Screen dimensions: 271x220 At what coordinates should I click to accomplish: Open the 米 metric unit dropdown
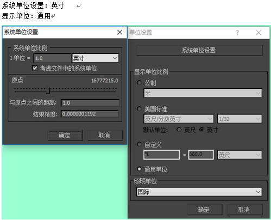click(x=203, y=93)
